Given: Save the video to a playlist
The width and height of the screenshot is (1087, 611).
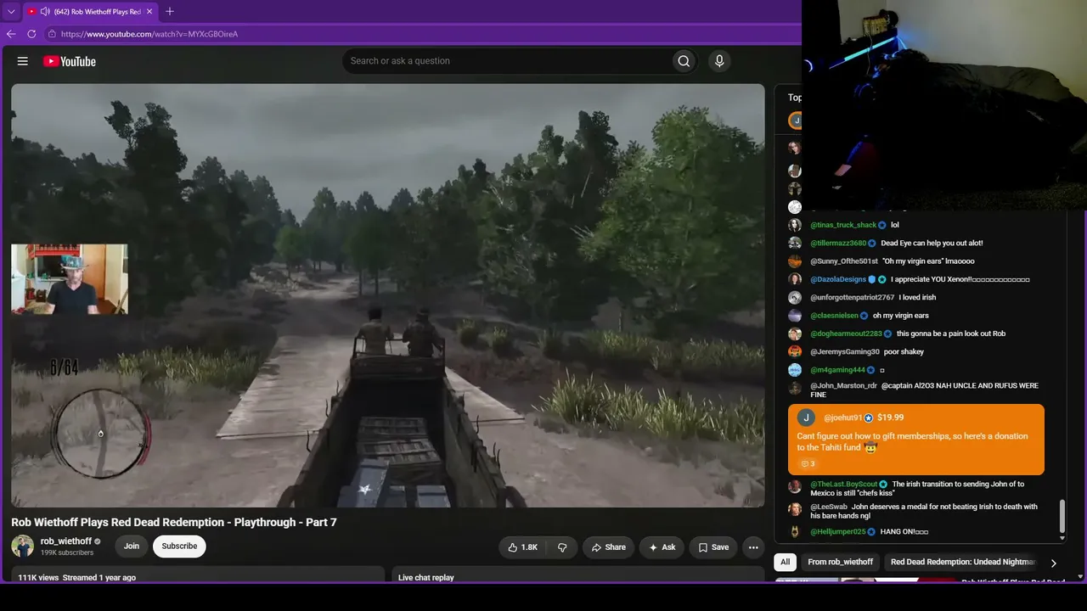Looking at the screenshot, I should [713, 547].
